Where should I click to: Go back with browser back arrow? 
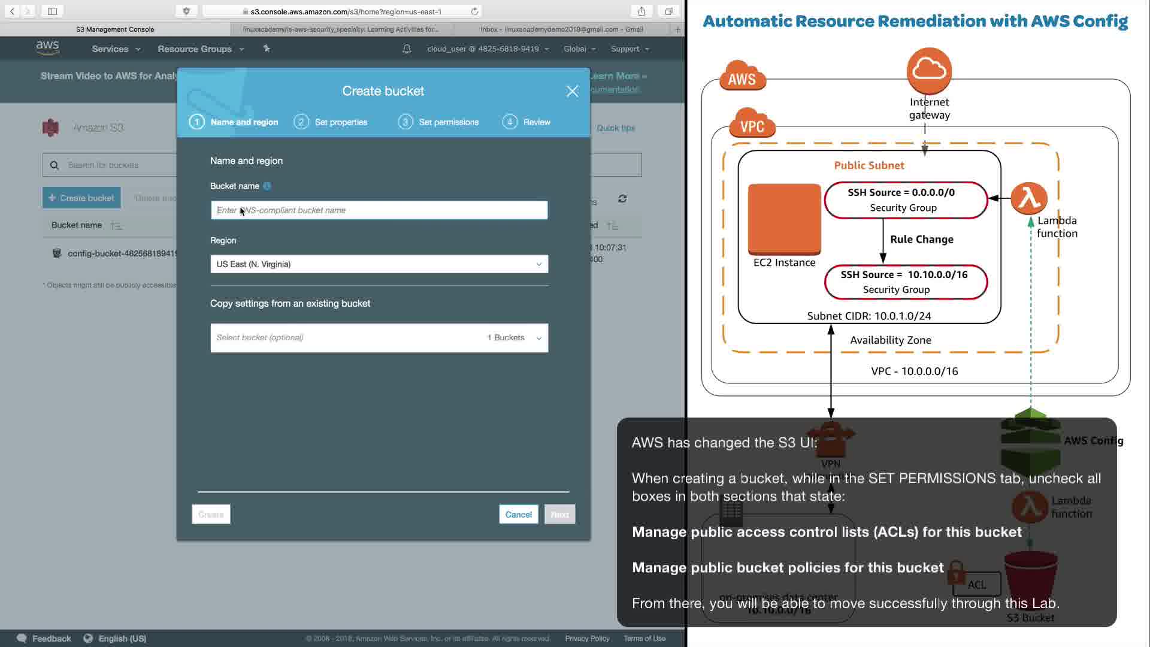click(x=12, y=11)
